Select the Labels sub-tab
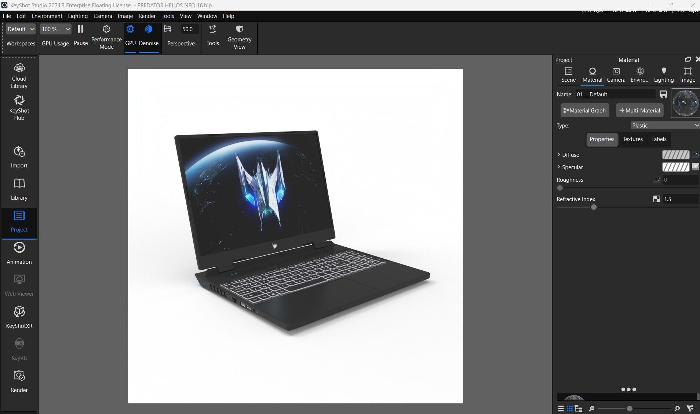This screenshot has height=414, width=700. (659, 139)
